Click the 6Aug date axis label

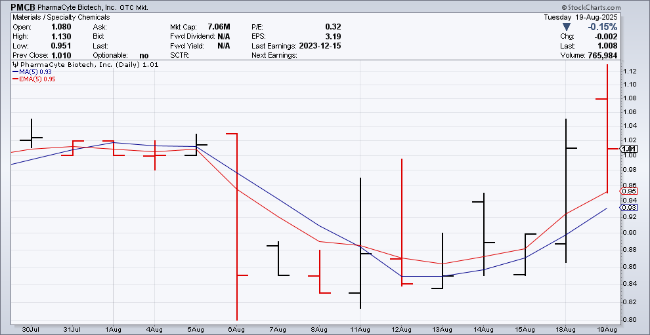[x=236, y=330]
